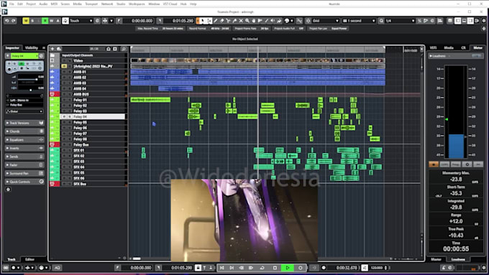Expand the Track Versions inspector section
The width and height of the screenshot is (489, 275).
(24, 123)
